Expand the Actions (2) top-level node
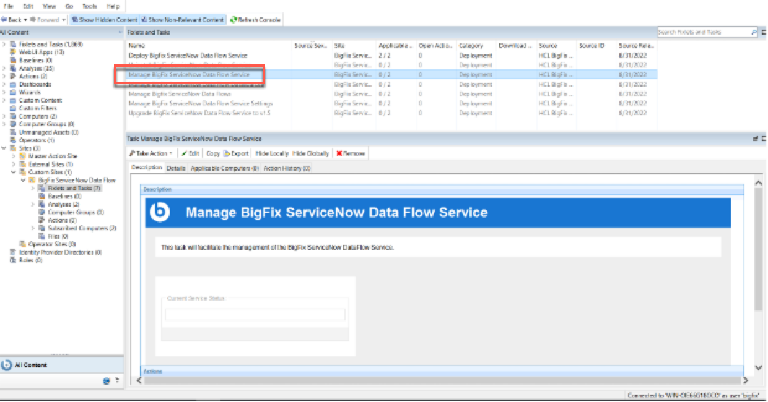Image resolution: width=768 pixels, height=402 pixels. coord(4,77)
